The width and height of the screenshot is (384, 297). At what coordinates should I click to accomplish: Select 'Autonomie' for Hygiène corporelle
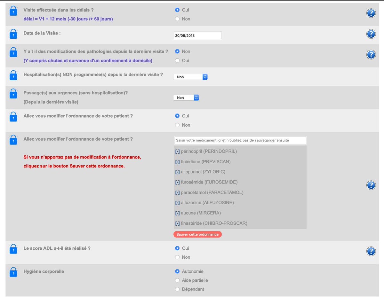click(177, 271)
